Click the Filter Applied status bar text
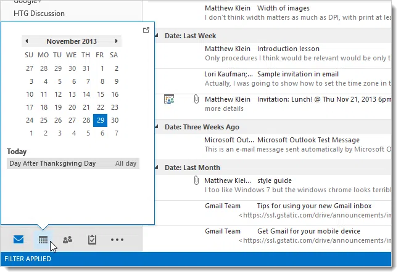Viewport: 401px width, 276px height. [28, 259]
